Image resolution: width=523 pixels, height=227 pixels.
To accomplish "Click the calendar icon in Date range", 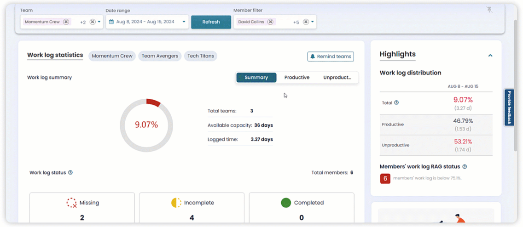I will coord(111,22).
